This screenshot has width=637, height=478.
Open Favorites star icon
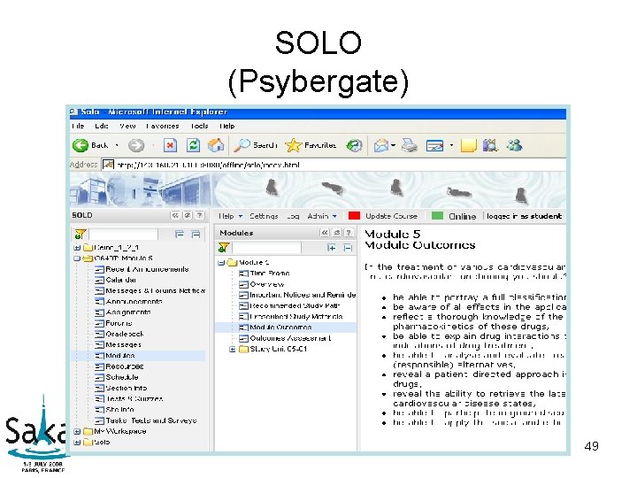293,145
